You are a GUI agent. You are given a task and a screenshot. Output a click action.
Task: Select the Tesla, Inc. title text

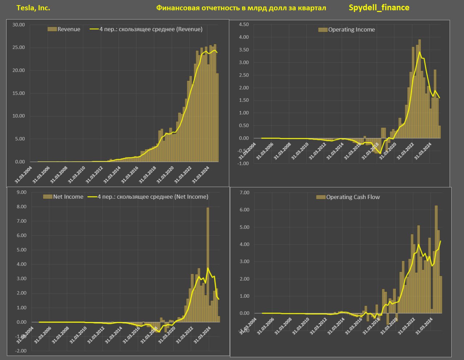33,8
